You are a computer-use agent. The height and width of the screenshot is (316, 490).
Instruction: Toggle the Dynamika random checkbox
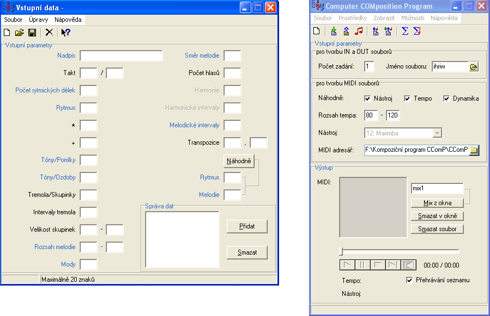click(446, 98)
